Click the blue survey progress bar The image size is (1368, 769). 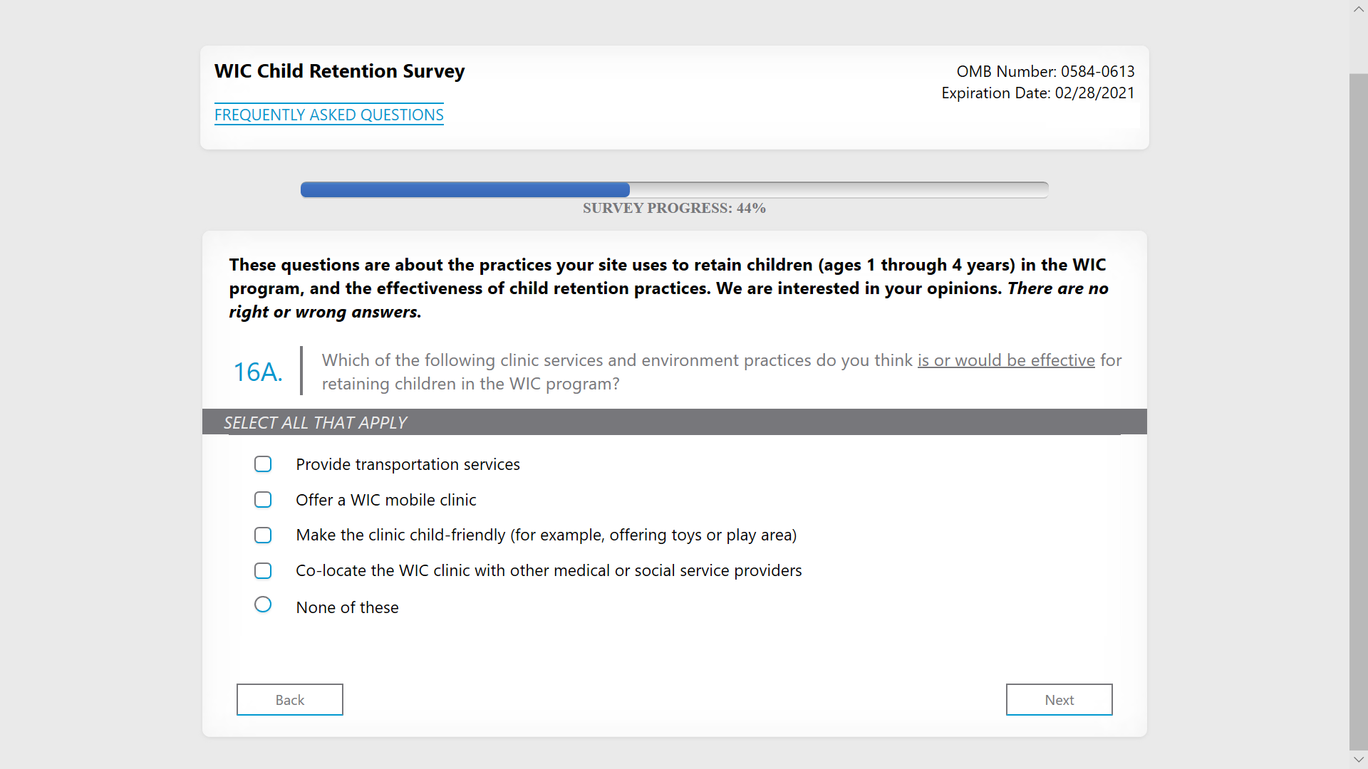coord(465,189)
